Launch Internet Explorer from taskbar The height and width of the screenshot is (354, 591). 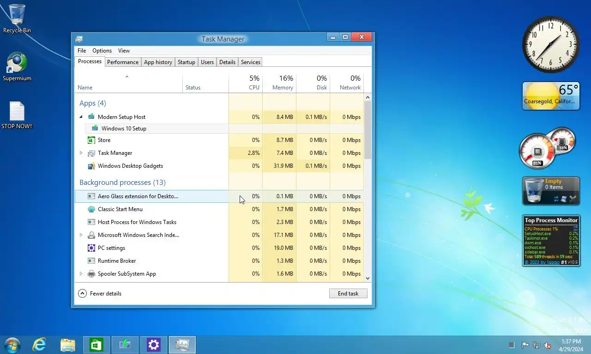click(x=39, y=345)
